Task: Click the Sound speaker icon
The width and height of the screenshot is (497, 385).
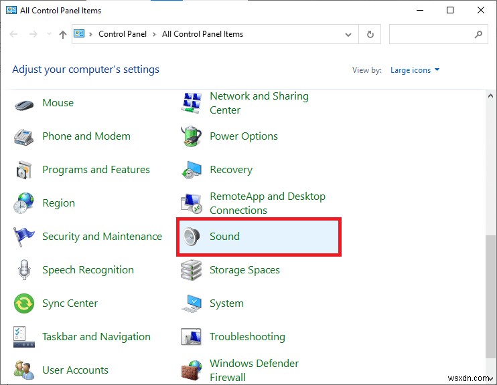Action: point(191,237)
